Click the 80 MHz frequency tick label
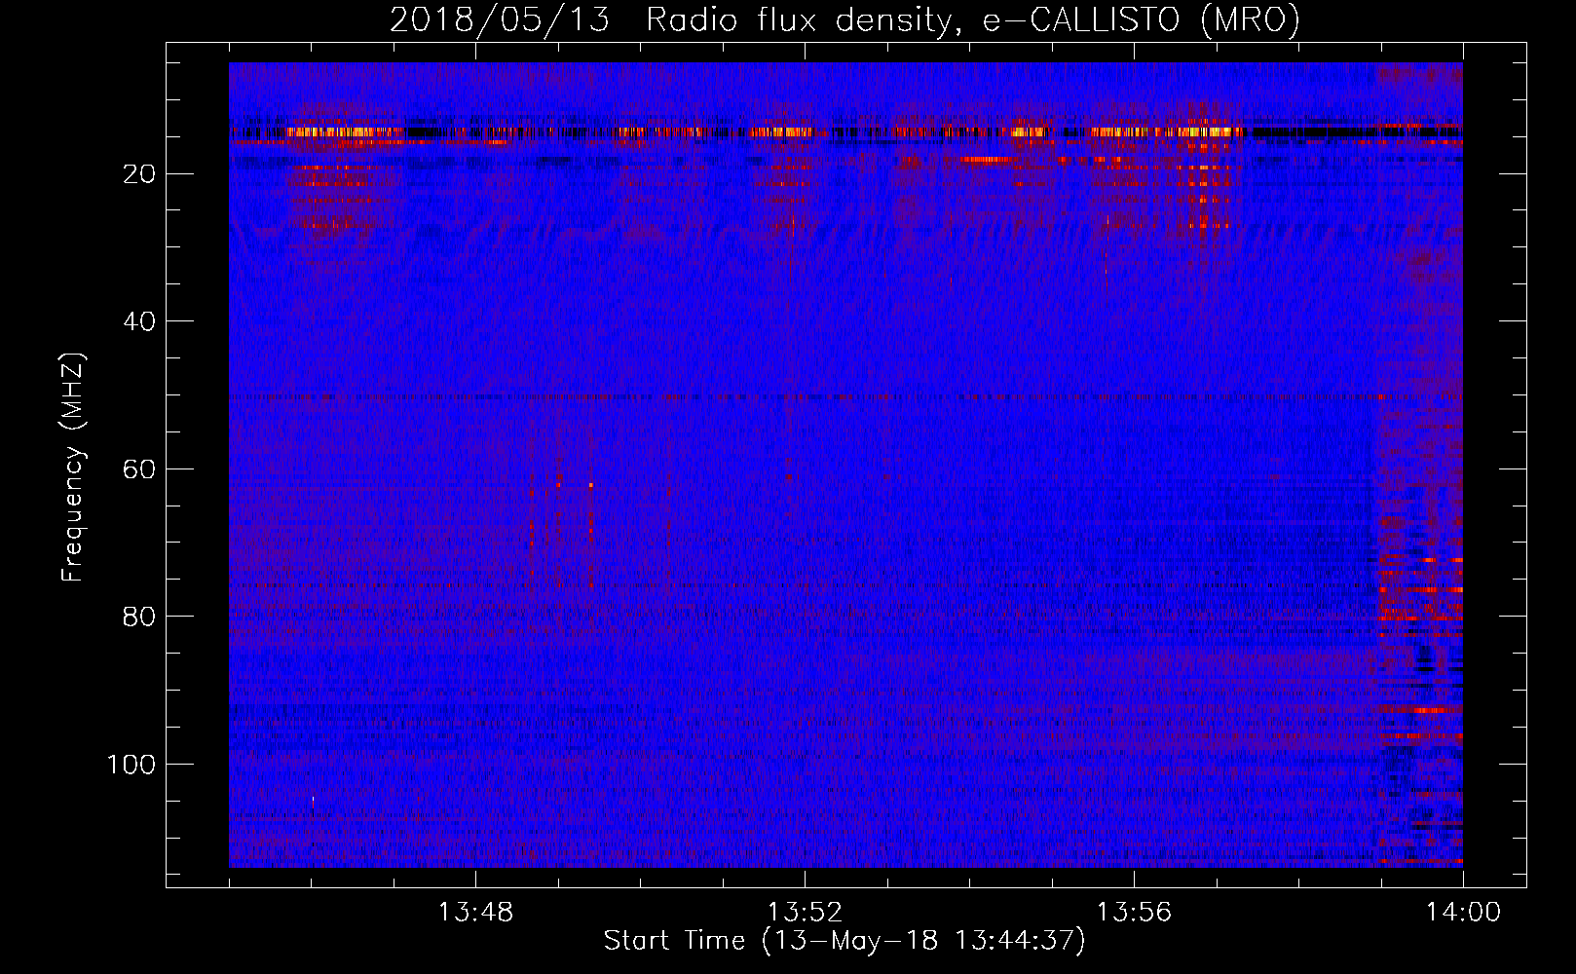The height and width of the screenshot is (974, 1576). [x=139, y=618]
